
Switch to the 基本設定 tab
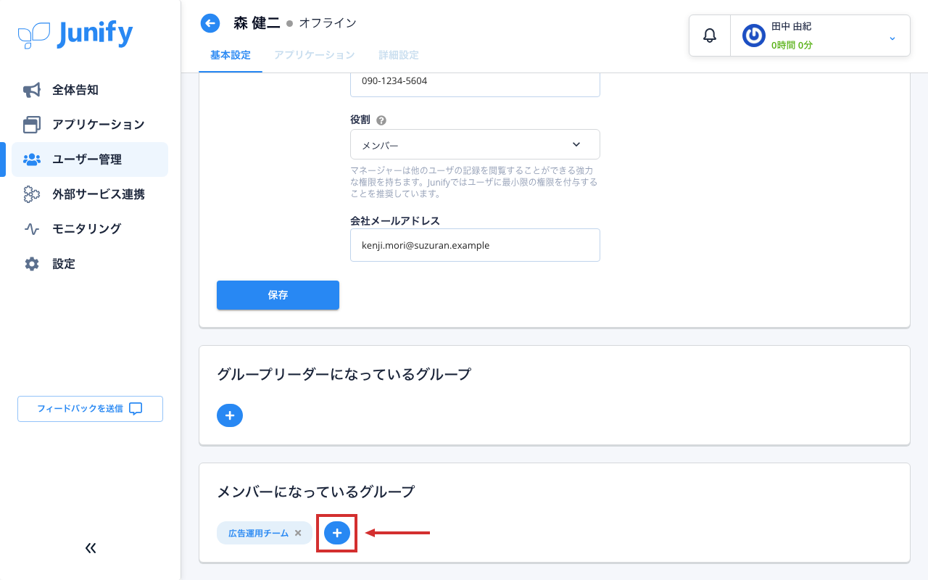pos(231,55)
